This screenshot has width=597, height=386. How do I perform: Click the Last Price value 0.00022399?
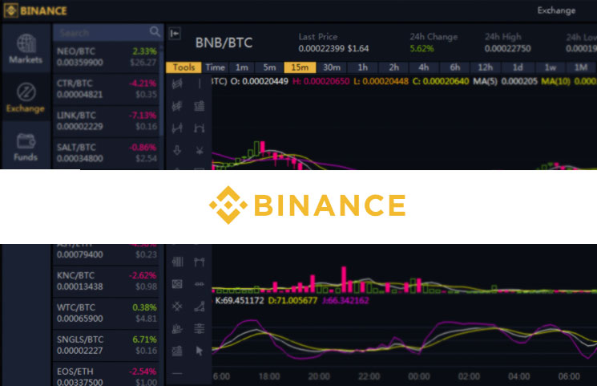click(x=321, y=49)
